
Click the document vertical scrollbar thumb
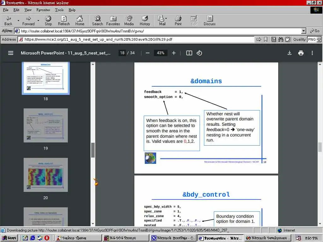point(320,147)
